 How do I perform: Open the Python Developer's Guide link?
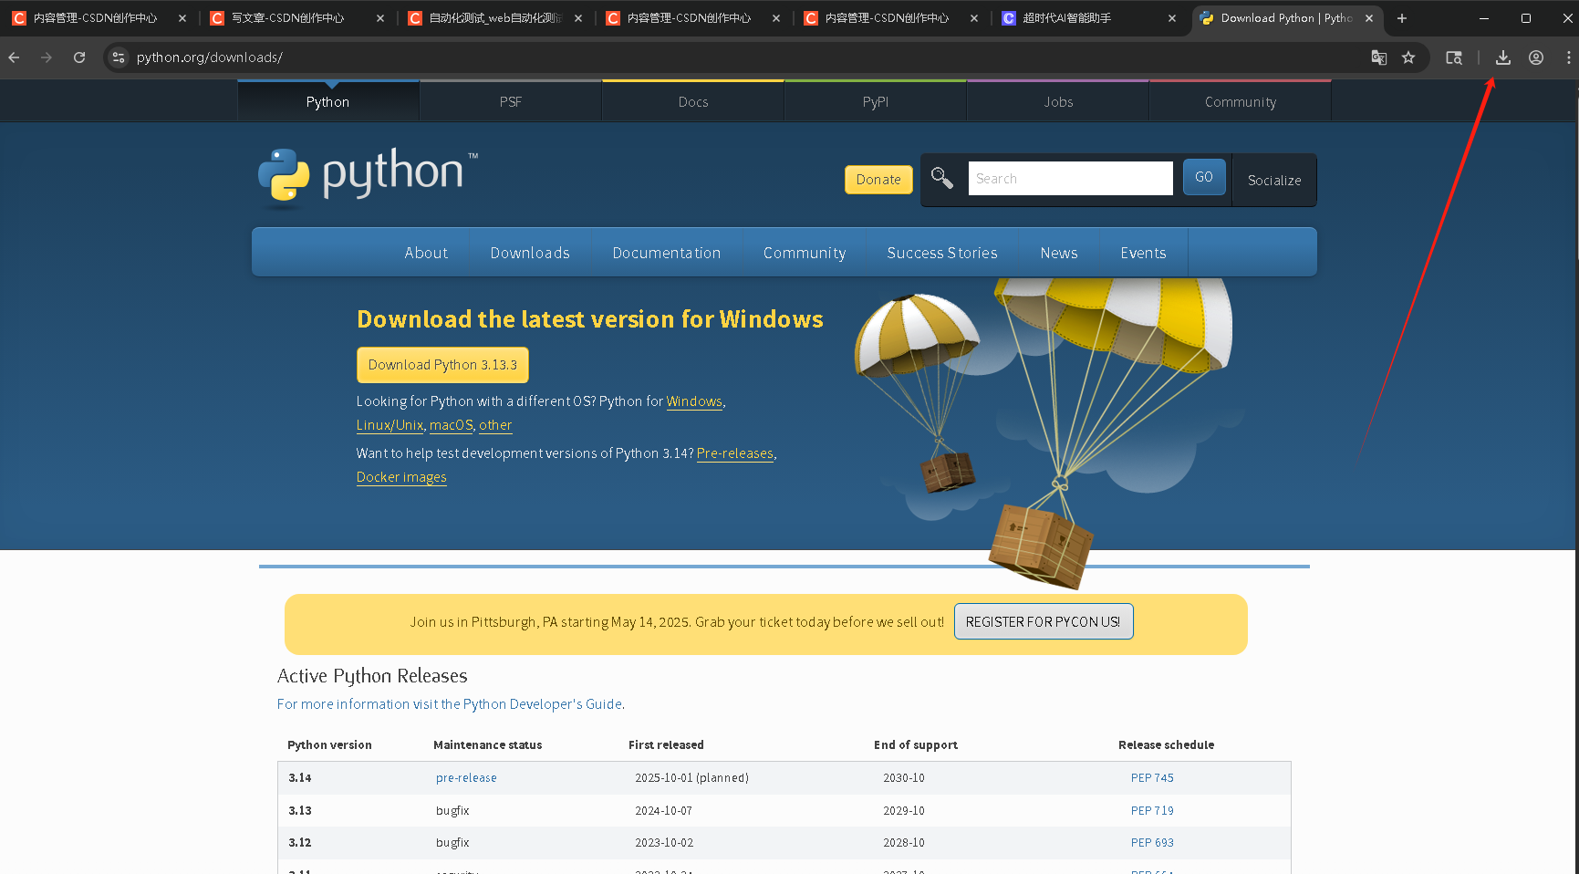pyautogui.click(x=451, y=704)
